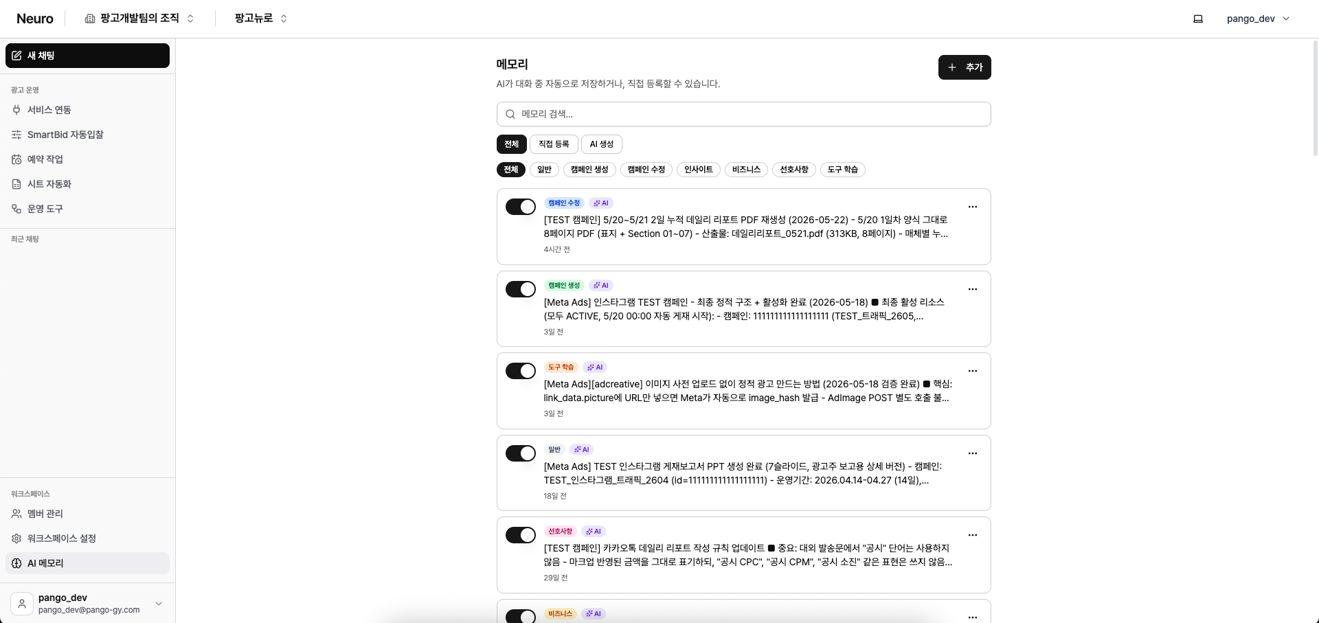This screenshot has height=623, width=1319.
Task: Open 운영 도구 tools icon
Action: 16,209
